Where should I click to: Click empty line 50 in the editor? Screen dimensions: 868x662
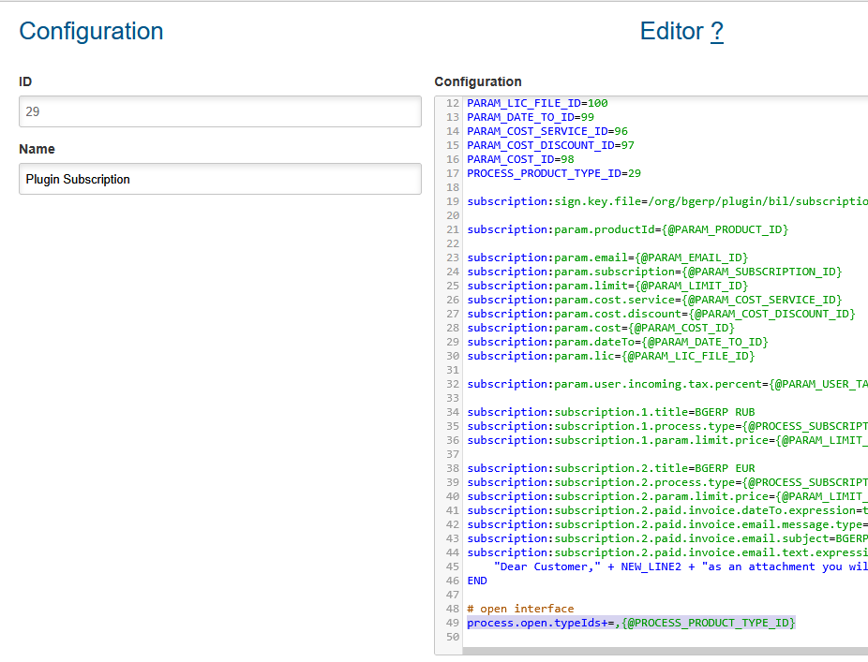tap(656, 637)
